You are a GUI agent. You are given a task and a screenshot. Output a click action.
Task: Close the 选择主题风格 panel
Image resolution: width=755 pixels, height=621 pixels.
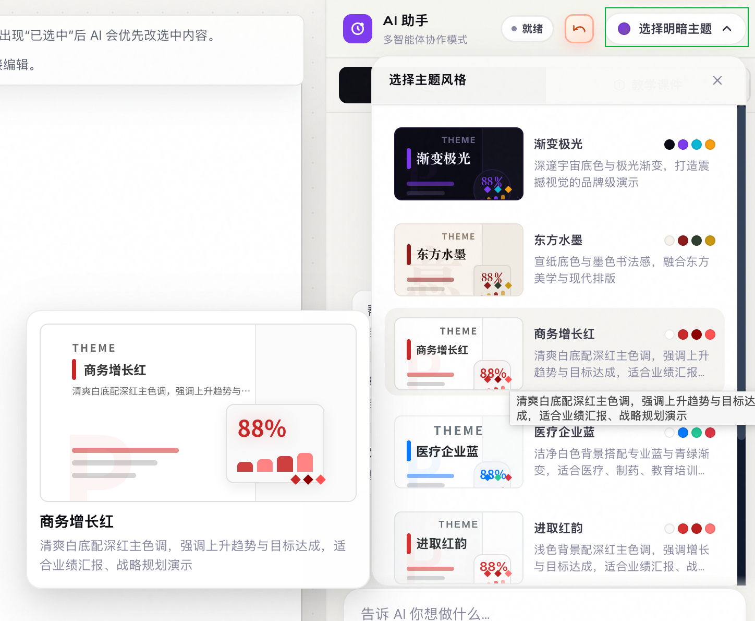[x=717, y=80]
